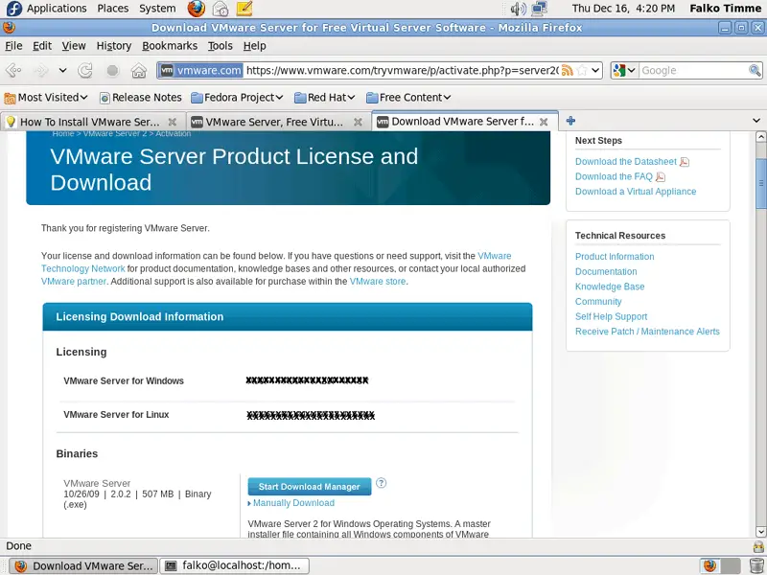Expand the Free Content bookmarks folder

click(x=409, y=98)
